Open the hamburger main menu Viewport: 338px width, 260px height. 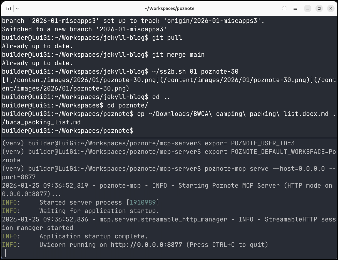(x=294, y=8)
